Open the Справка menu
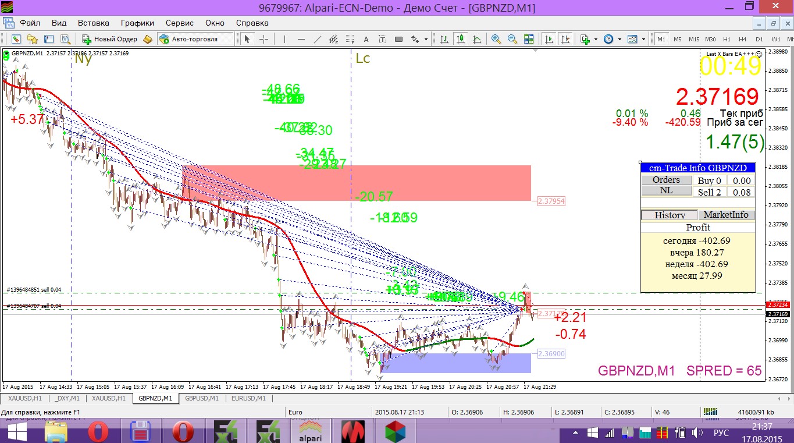Viewport: 794px width, 443px height. coord(252,23)
